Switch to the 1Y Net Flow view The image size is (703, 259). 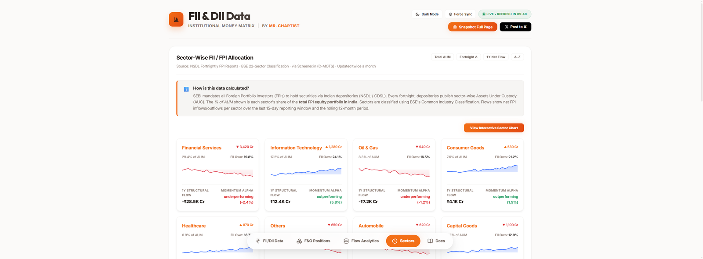click(x=496, y=57)
